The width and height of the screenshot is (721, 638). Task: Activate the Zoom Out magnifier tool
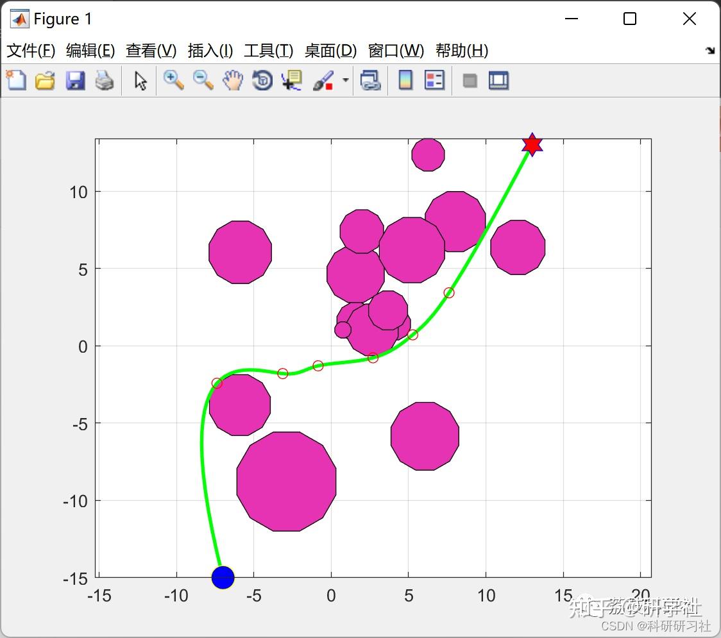pos(203,80)
